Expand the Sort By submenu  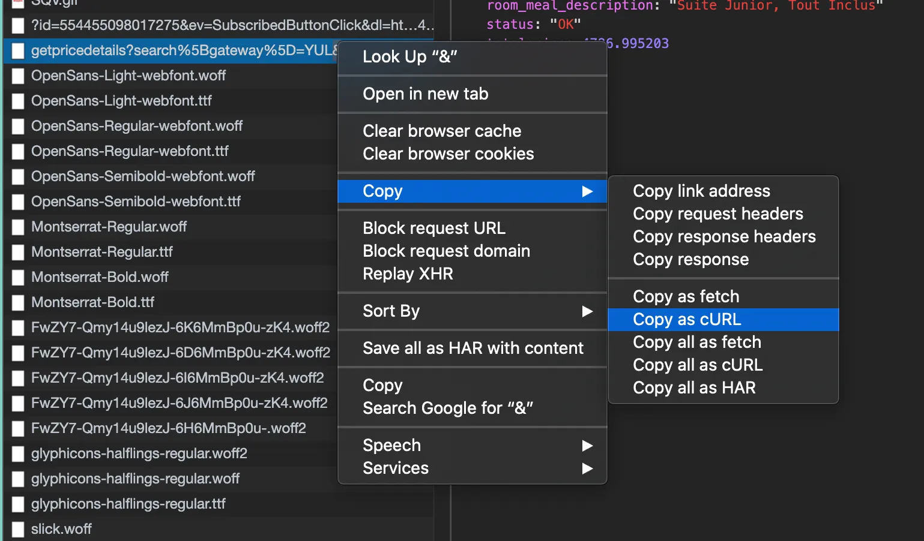472,311
